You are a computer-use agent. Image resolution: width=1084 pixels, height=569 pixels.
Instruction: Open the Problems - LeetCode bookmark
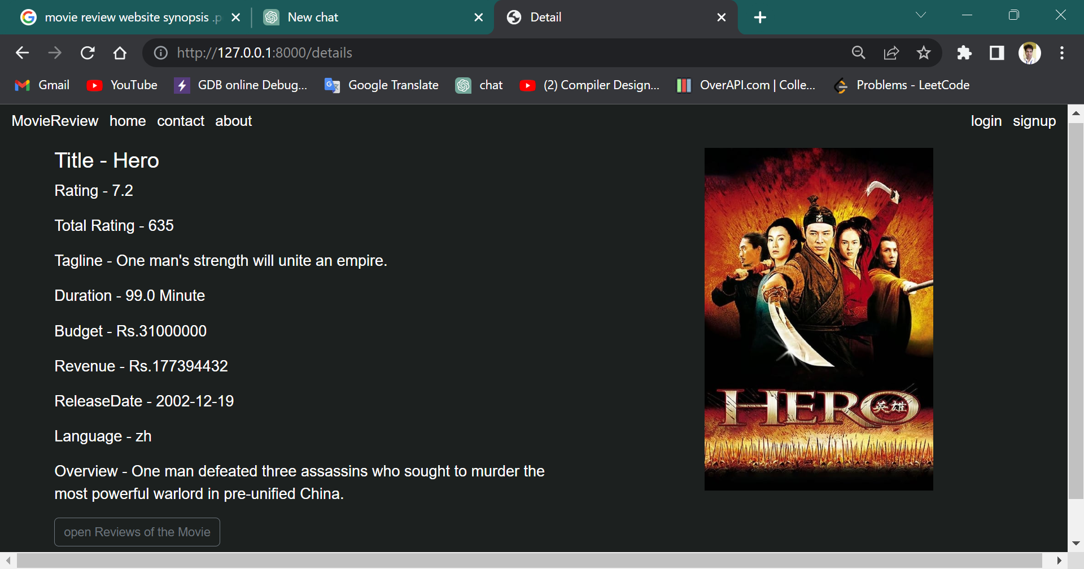[902, 85]
